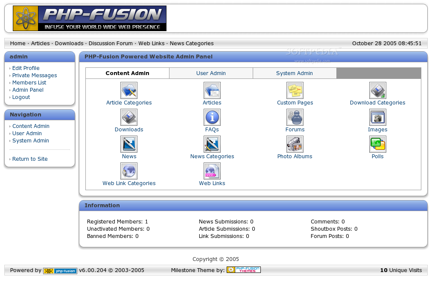Click "News Submissions: 0" text
The height and width of the screenshot is (284, 432).
226,222
